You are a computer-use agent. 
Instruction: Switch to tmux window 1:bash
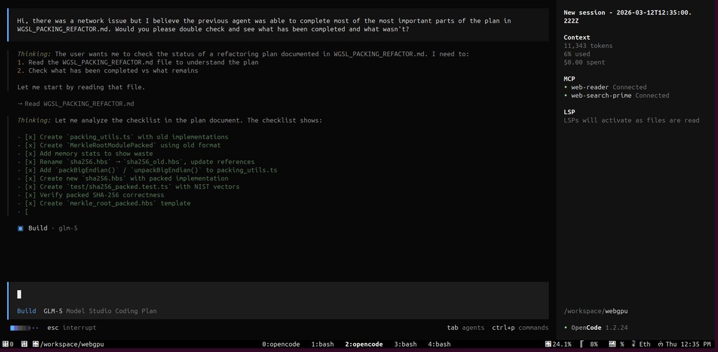click(x=322, y=344)
